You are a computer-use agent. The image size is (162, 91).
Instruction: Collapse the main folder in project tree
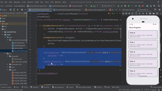point(3,35)
